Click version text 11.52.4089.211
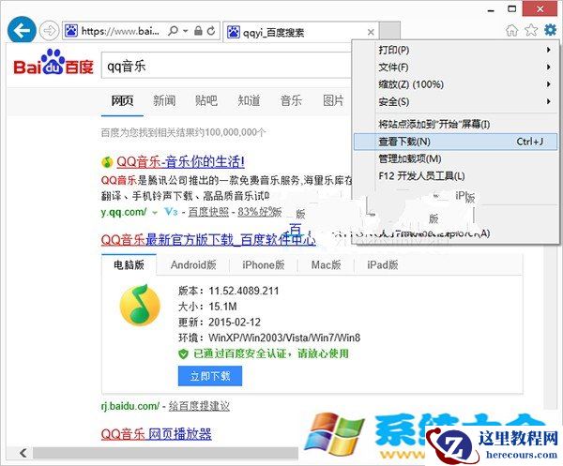The width and height of the screenshot is (563, 466). [x=244, y=291]
